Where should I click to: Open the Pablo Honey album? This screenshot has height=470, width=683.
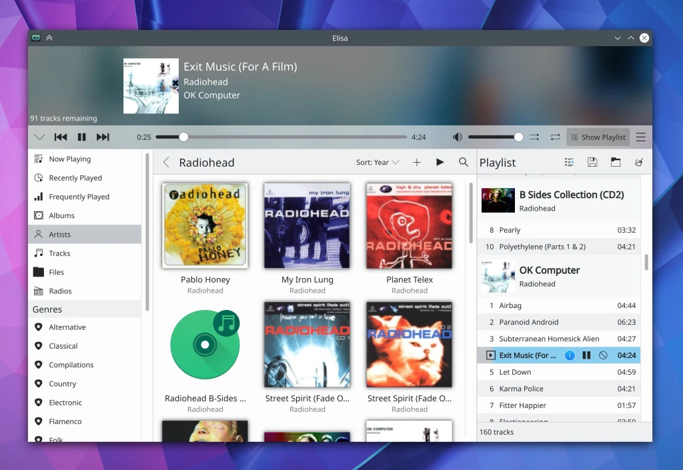point(205,226)
